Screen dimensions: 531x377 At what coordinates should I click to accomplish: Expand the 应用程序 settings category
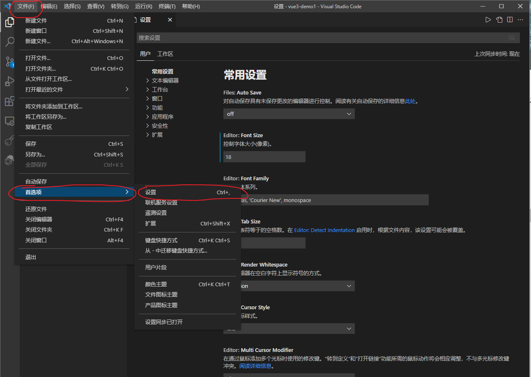pyautogui.click(x=160, y=117)
